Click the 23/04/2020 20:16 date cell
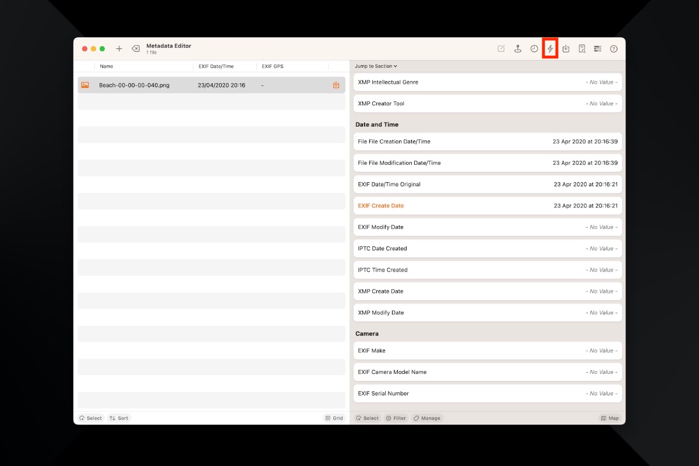The width and height of the screenshot is (699, 466). pyautogui.click(x=221, y=85)
